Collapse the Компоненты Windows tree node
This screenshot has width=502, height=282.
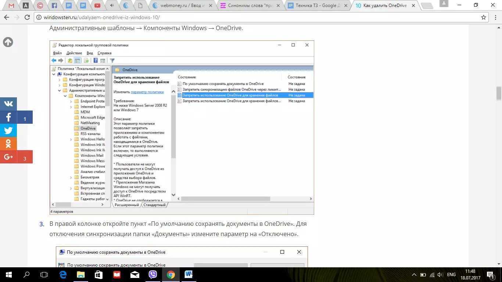coord(65,96)
